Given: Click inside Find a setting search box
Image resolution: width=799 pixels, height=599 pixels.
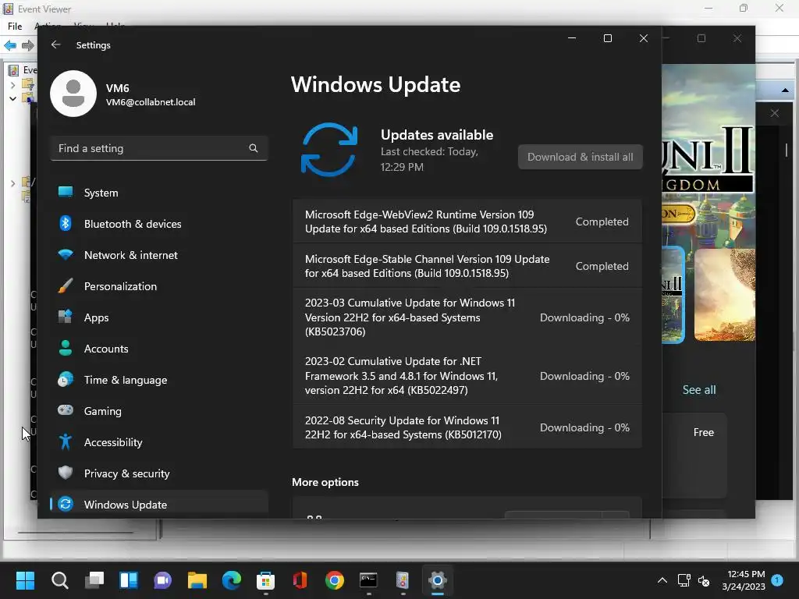Looking at the screenshot, I should (159, 148).
